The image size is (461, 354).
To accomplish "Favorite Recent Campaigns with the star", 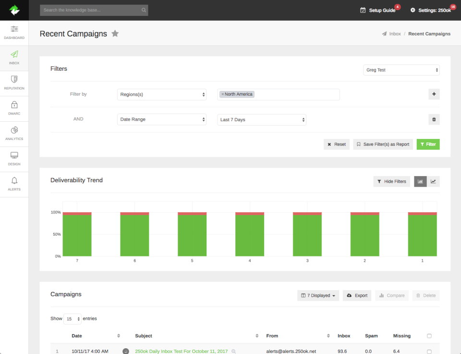I will 115,34.
